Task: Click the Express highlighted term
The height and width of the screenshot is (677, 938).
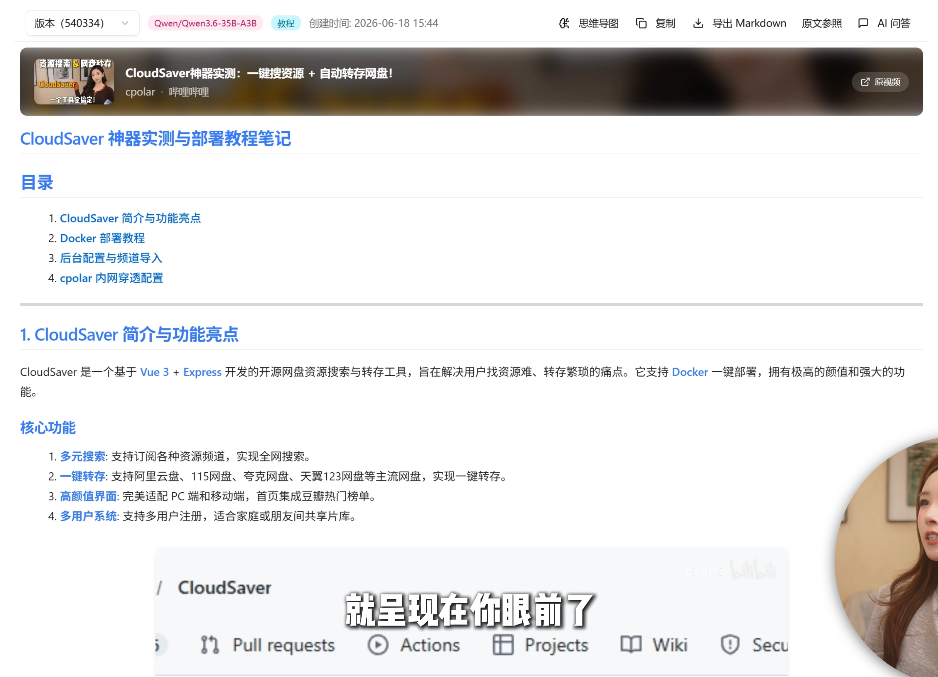Action: [202, 372]
